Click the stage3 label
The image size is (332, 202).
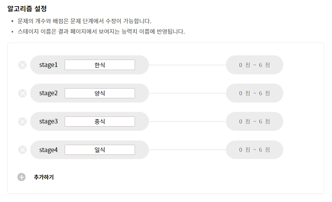(48, 122)
